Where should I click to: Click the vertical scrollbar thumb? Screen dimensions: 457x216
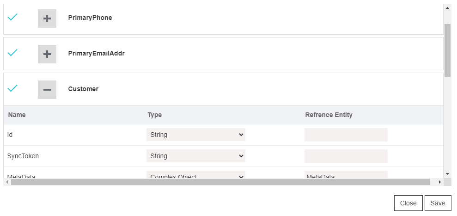(x=447, y=50)
